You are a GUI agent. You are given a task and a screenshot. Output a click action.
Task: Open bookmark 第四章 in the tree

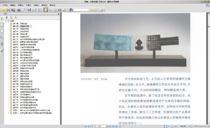pyautogui.click(x=23, y=68)
